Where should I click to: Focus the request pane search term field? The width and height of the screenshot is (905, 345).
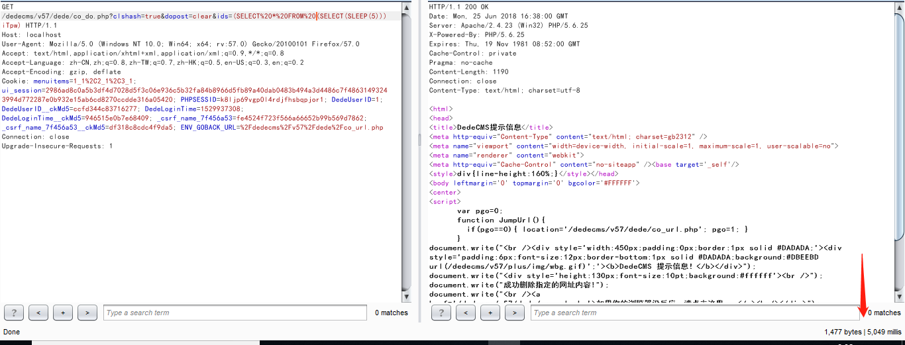point(235,313)
